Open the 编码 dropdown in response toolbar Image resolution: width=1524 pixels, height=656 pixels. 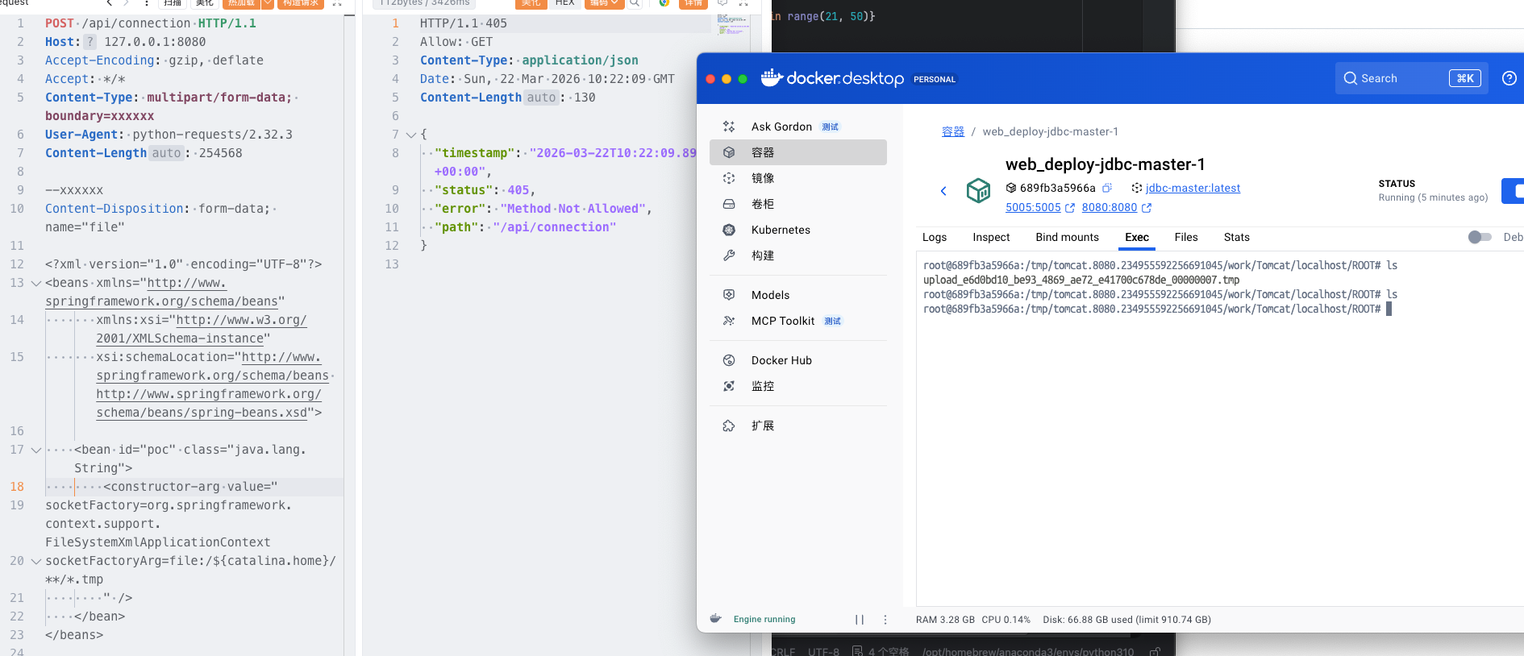(x=604, y=3)
